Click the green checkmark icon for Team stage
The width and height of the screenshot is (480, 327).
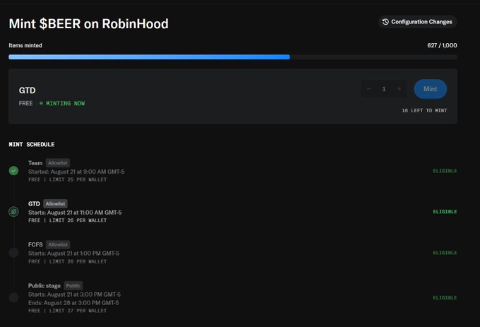pos(13,170)
